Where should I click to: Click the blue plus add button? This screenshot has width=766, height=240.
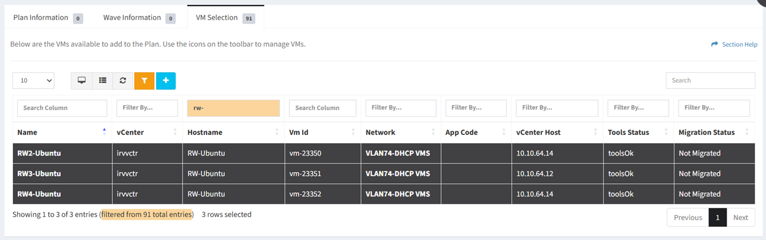pyautogui.click(x=166, y=81)
